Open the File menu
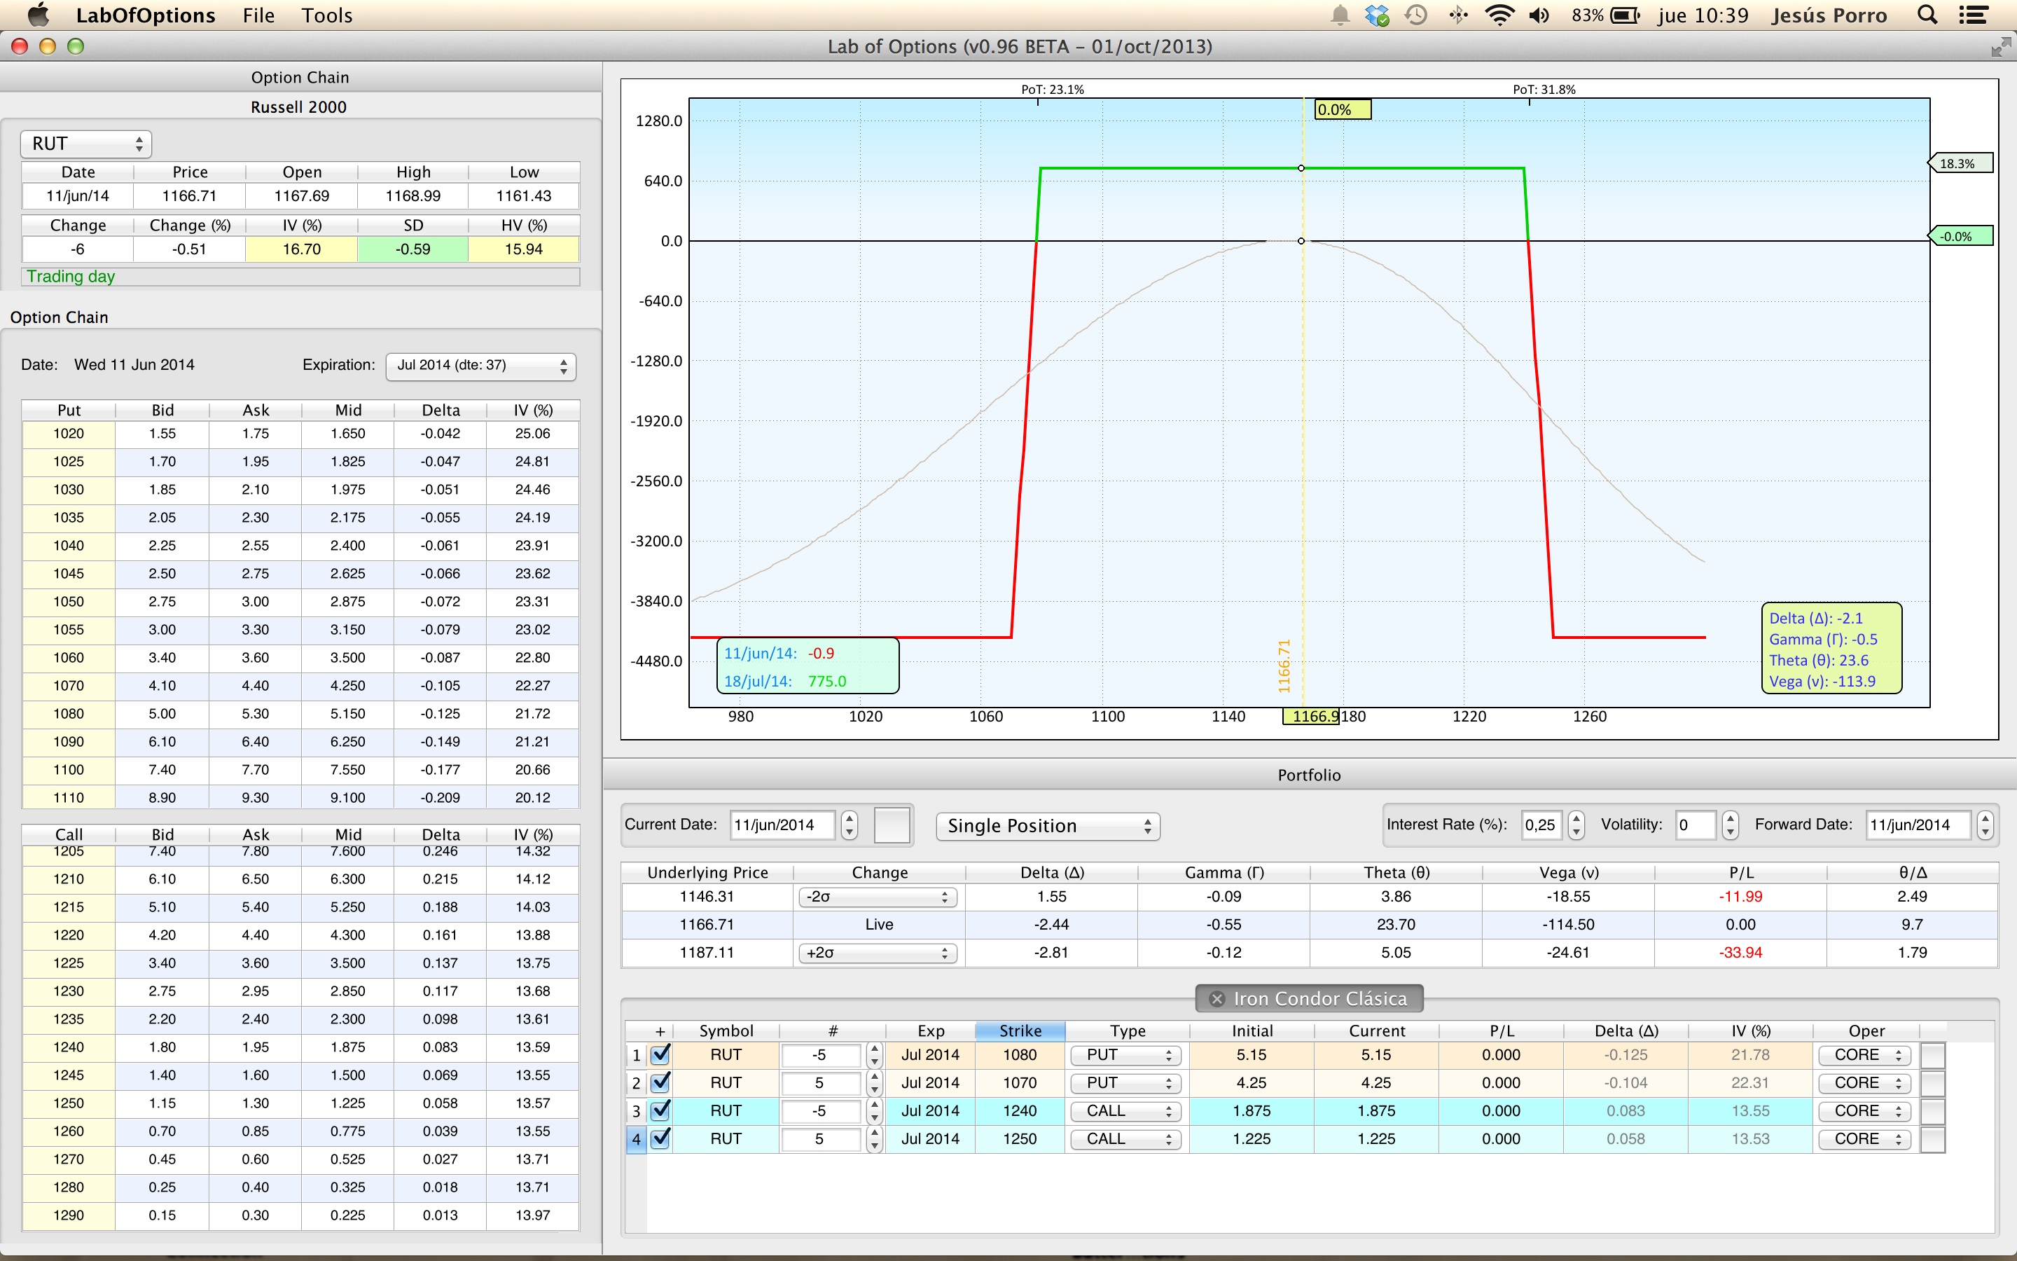 point(258,15)
